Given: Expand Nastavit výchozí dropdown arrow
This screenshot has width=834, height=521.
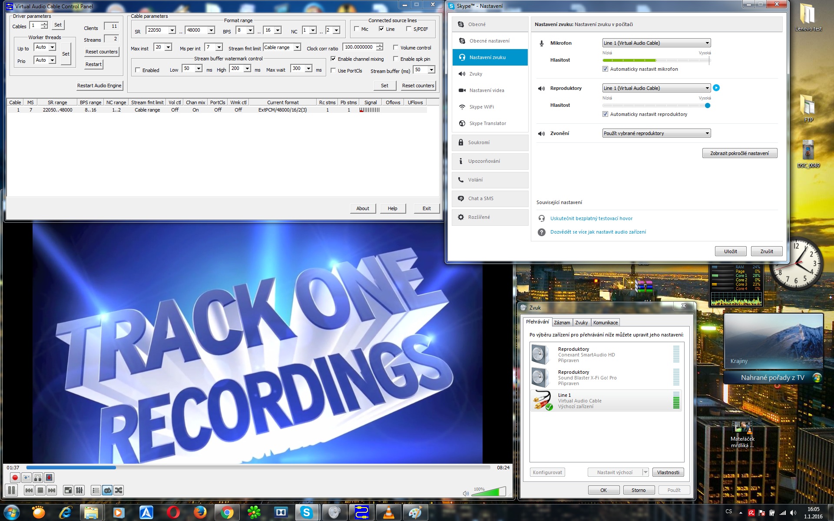Looking at the screenshot, I should point(645,472).
